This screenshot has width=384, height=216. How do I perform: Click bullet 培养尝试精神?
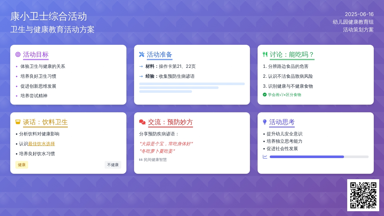(34, 96)
